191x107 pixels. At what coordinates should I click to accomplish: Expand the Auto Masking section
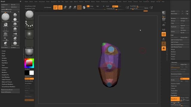[5, 77]
